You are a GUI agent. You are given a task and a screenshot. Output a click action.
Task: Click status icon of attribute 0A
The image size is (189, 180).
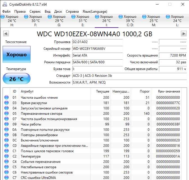pyautogui.click(x=6, y=129)
